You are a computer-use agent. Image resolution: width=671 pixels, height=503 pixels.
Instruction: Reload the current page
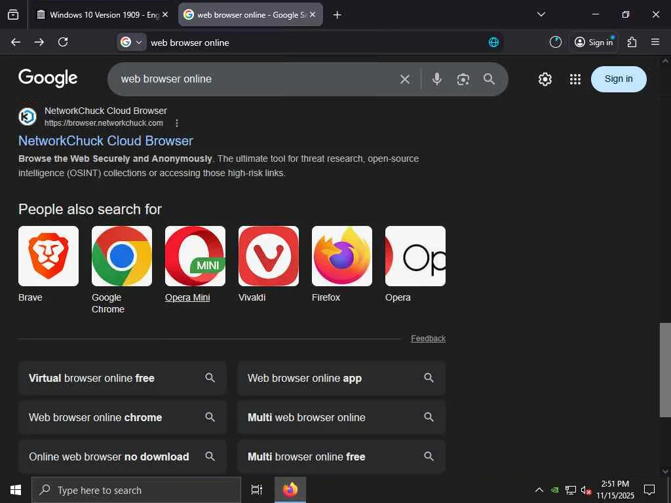coord(63,42)
